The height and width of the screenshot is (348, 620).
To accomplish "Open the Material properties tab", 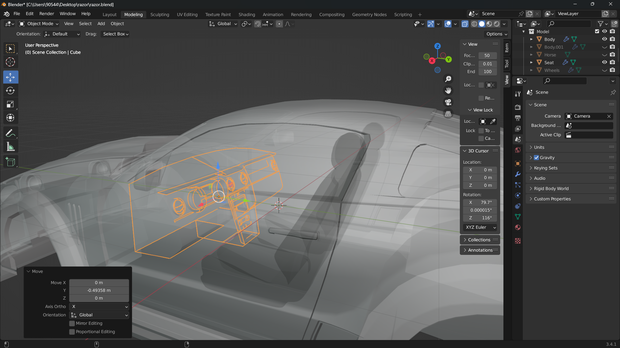I will click(518, 227).
